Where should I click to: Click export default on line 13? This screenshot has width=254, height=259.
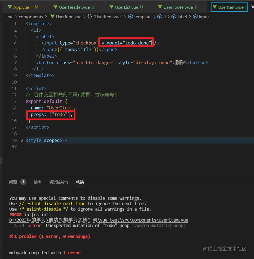(x=44, y=101)
